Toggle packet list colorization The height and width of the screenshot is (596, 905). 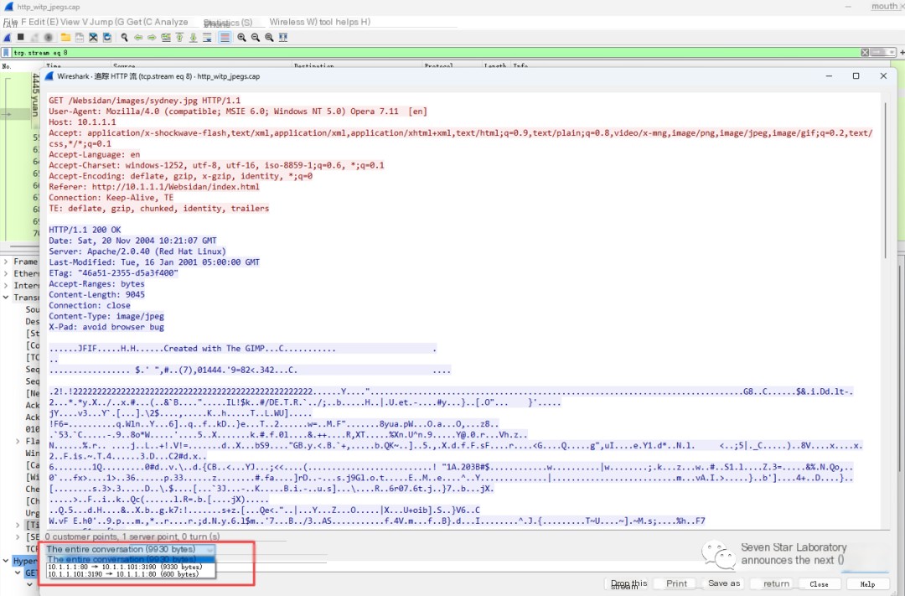coord(225,38)
